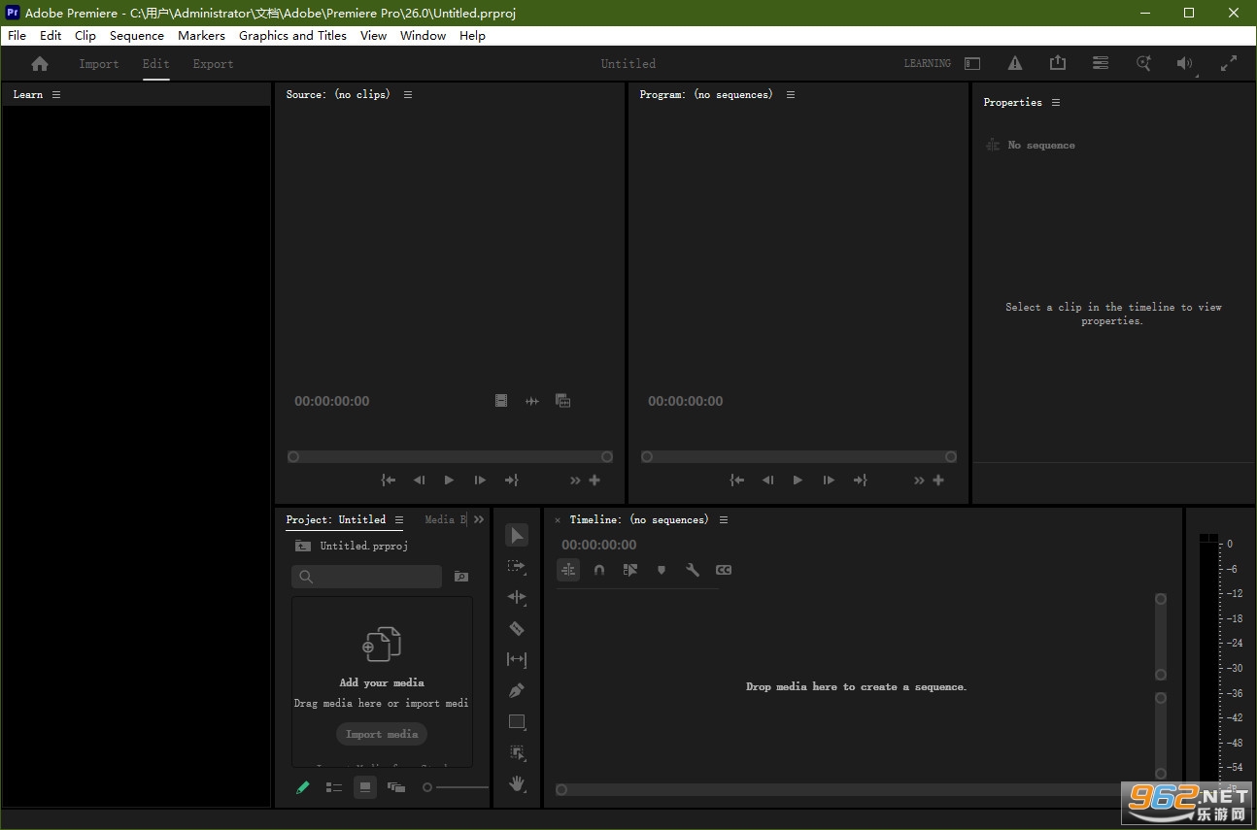Open the warning alerts icon

pyautogui.click(x=1015, y=64)
